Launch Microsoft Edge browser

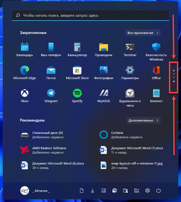pyautogui.click(x=25, y=73)
